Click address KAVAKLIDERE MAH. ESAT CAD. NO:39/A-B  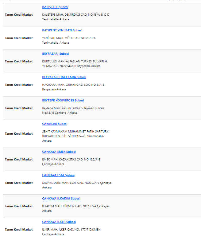coord(71,183)
